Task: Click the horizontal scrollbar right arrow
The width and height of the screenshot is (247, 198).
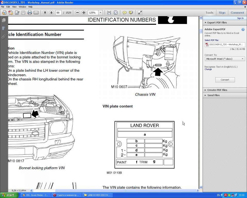Action: [198, 191]
